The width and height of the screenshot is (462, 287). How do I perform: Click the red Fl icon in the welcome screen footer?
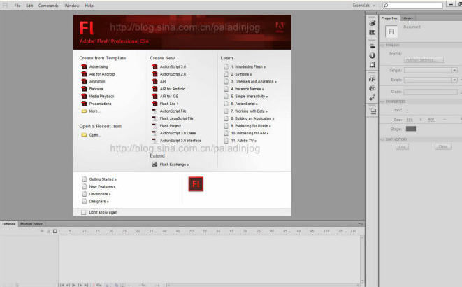[196, 184]
